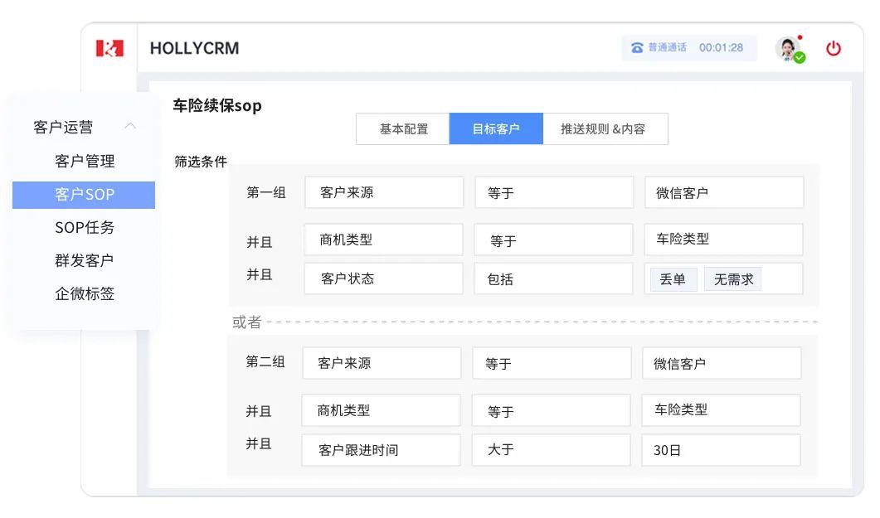
Task: Open second group 客户跟进时间 field dropdown
Action: coord(381,450)
